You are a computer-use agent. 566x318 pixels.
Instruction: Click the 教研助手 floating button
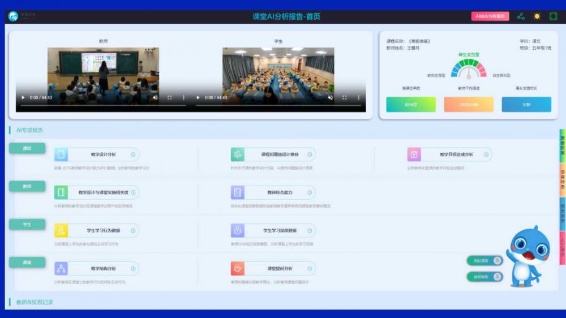point(485,277)
